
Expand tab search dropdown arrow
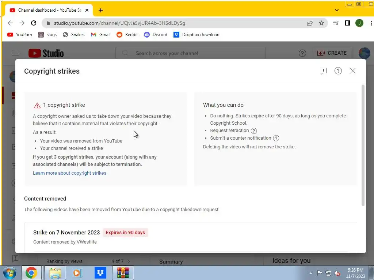point(336,10)
